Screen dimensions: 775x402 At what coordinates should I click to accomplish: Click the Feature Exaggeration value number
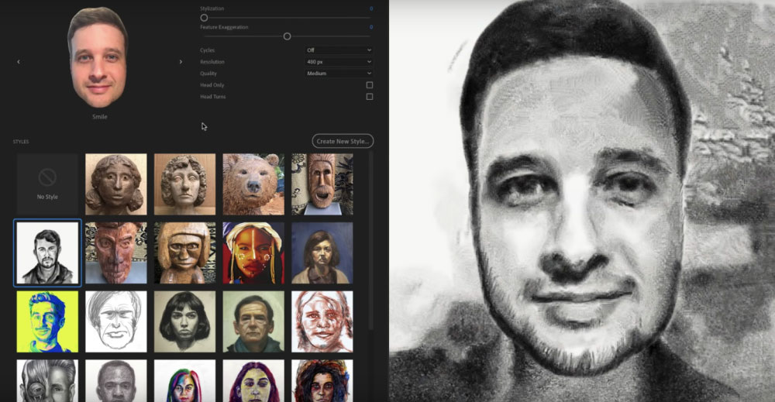click(x=371, y=27)
